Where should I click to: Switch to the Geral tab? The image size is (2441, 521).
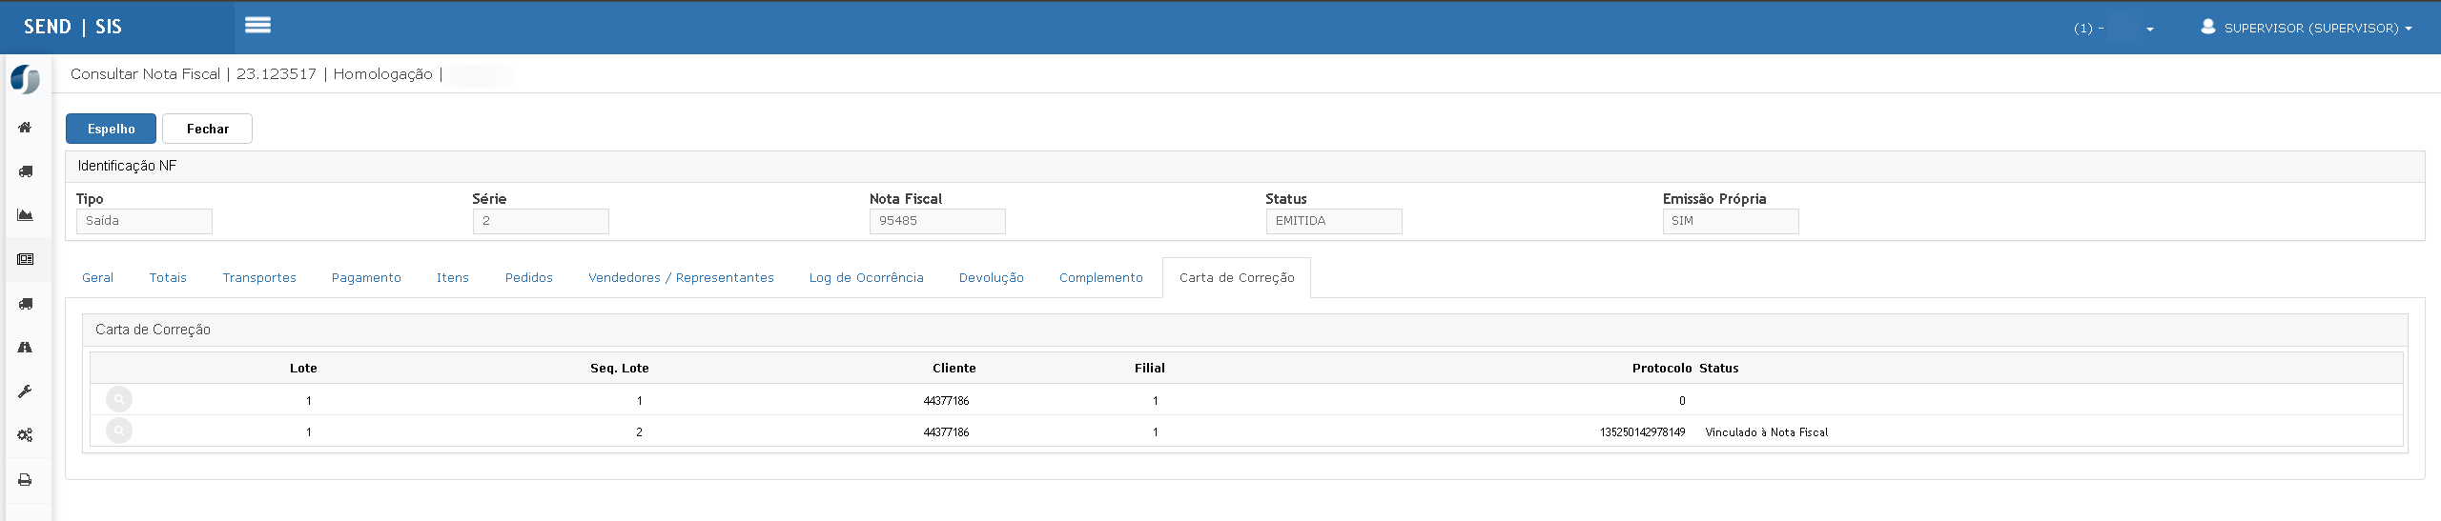97,278
